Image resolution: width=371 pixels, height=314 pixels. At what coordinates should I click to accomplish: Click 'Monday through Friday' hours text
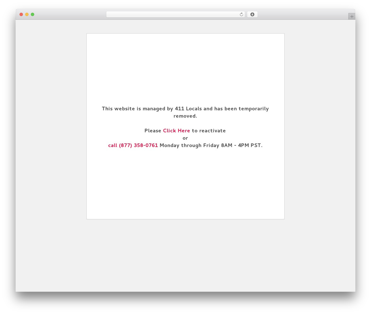point(189,145)
